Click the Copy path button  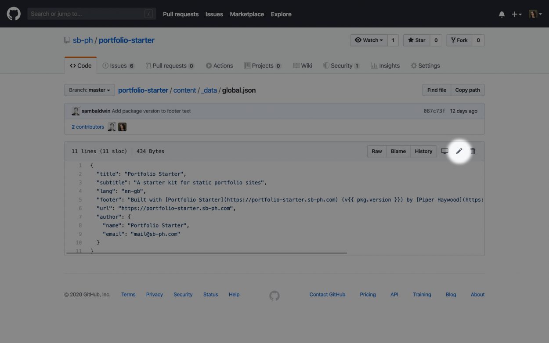pyautogui.click(x=467, y=90)
